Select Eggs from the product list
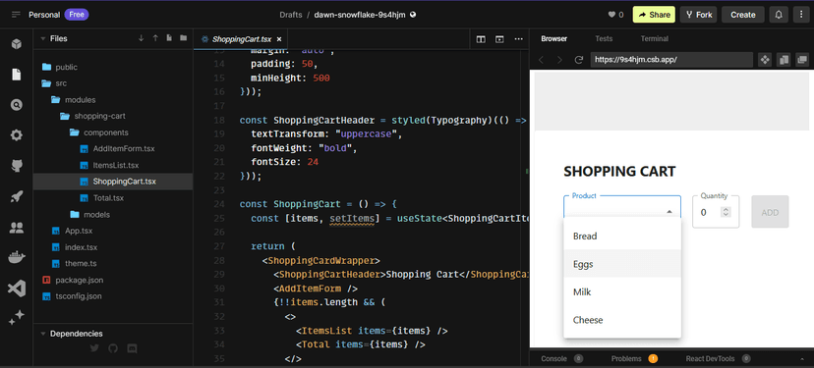The width and height of the screenshot is (814, 368). click(622, 264)
